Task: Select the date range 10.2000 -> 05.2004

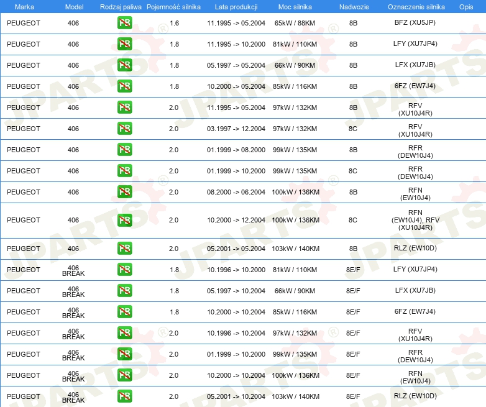Action: click(236, 86)
